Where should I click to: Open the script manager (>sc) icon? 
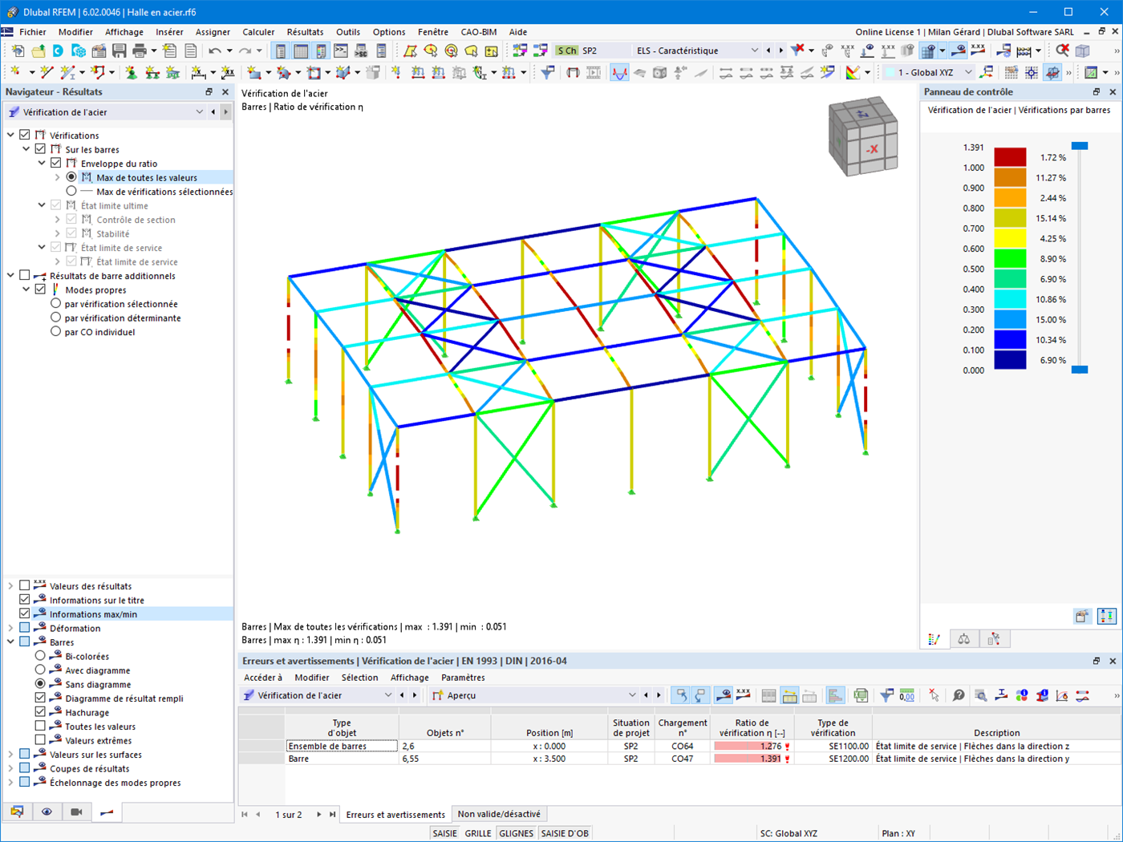[361, 51]
